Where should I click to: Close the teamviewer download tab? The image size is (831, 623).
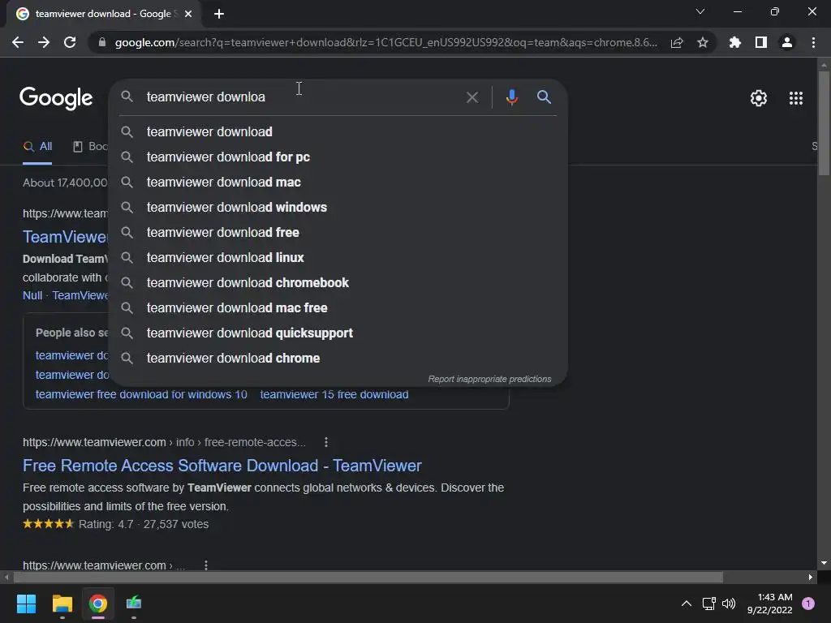coord(188,14)
